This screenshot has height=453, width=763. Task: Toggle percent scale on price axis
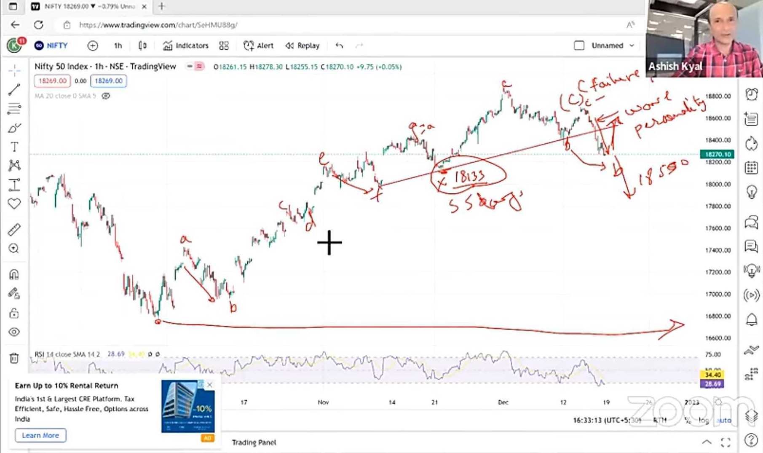tap(688, 420)
